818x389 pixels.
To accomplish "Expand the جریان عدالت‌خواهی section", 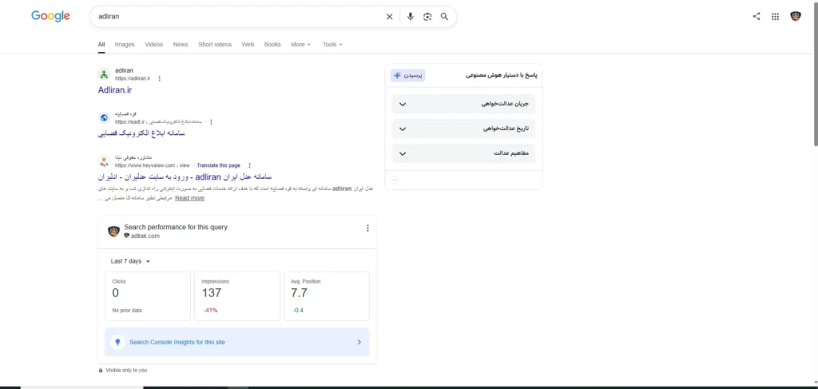I will point(464,104).
